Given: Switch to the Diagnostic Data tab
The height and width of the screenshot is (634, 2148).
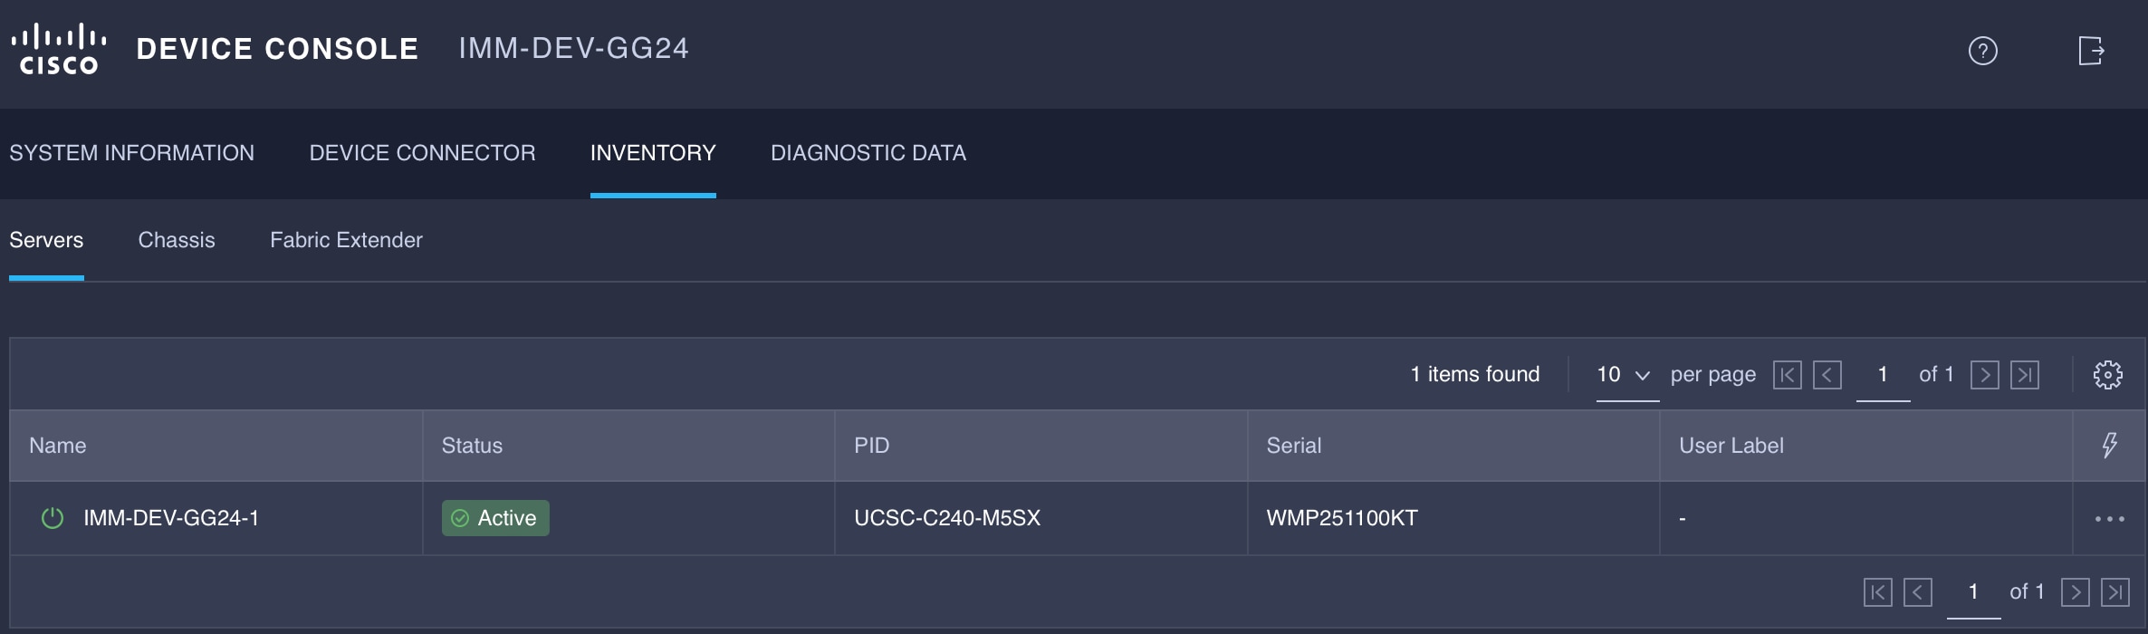Looking at the screenshot, I should click(x=868, y=152).
